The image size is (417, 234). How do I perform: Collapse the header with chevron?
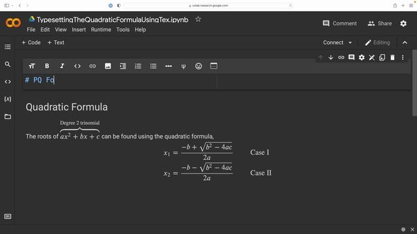(405, 42)
